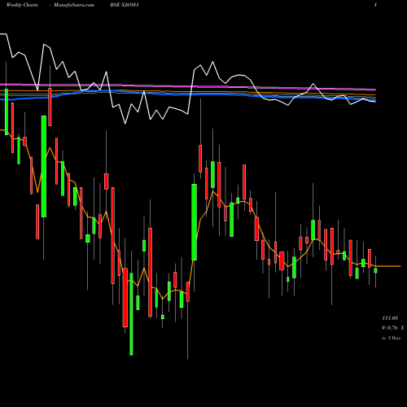Click the "MunafaSutra.com" label
The image size is (407, 407).
click(x=74, y=5)
